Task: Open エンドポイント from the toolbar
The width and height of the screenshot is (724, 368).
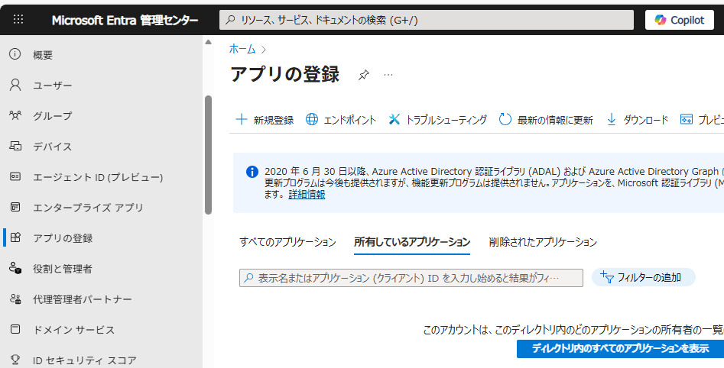Action: [x=350, y=120]
